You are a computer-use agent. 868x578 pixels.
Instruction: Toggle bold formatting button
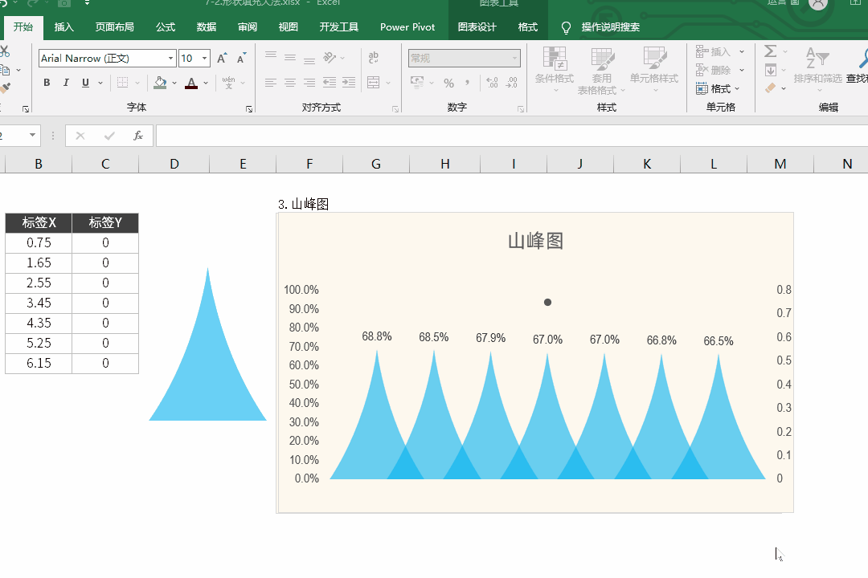point(47,83)
